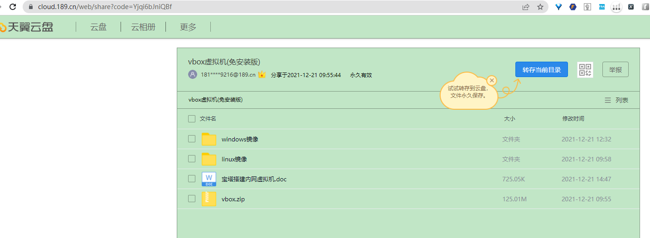Tick the select-all 文件名 checkbox

pos(192,119)
